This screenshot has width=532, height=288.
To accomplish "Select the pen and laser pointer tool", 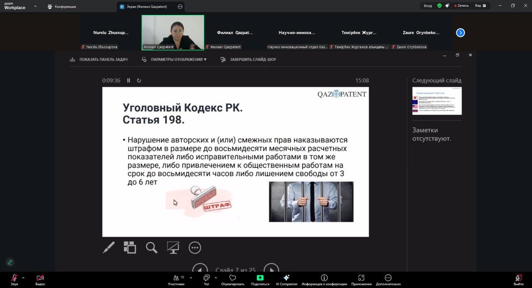I will 109,248.
